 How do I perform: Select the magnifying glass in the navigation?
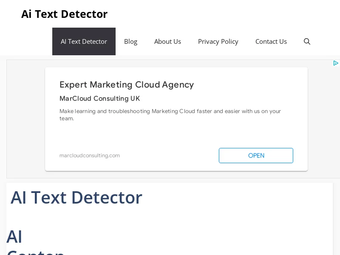(x=307, y=41)
